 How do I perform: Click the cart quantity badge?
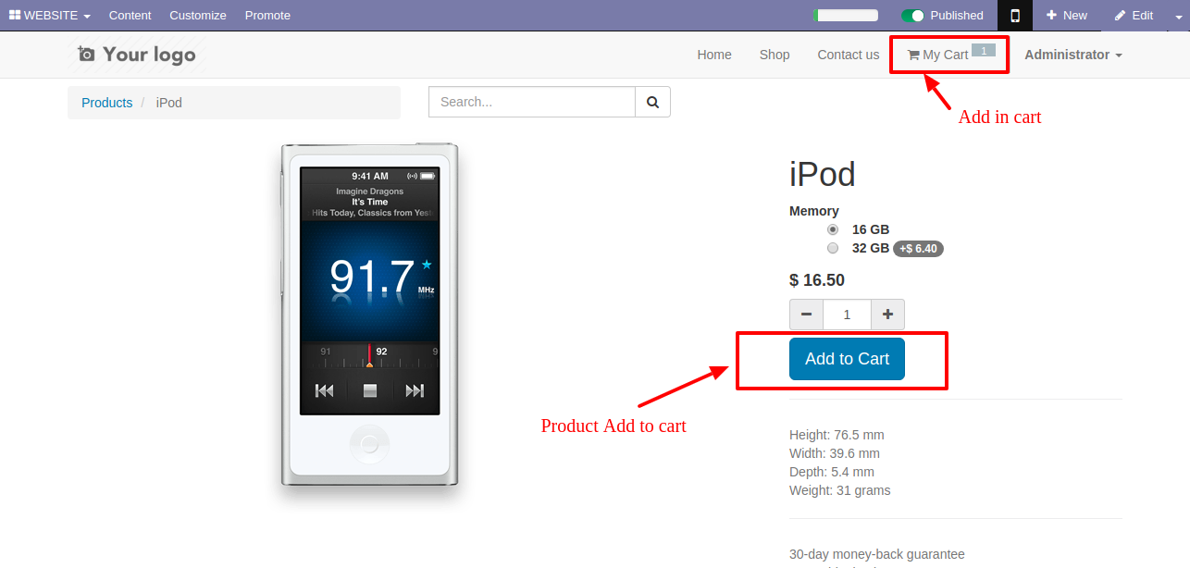(x=984, y=50)
